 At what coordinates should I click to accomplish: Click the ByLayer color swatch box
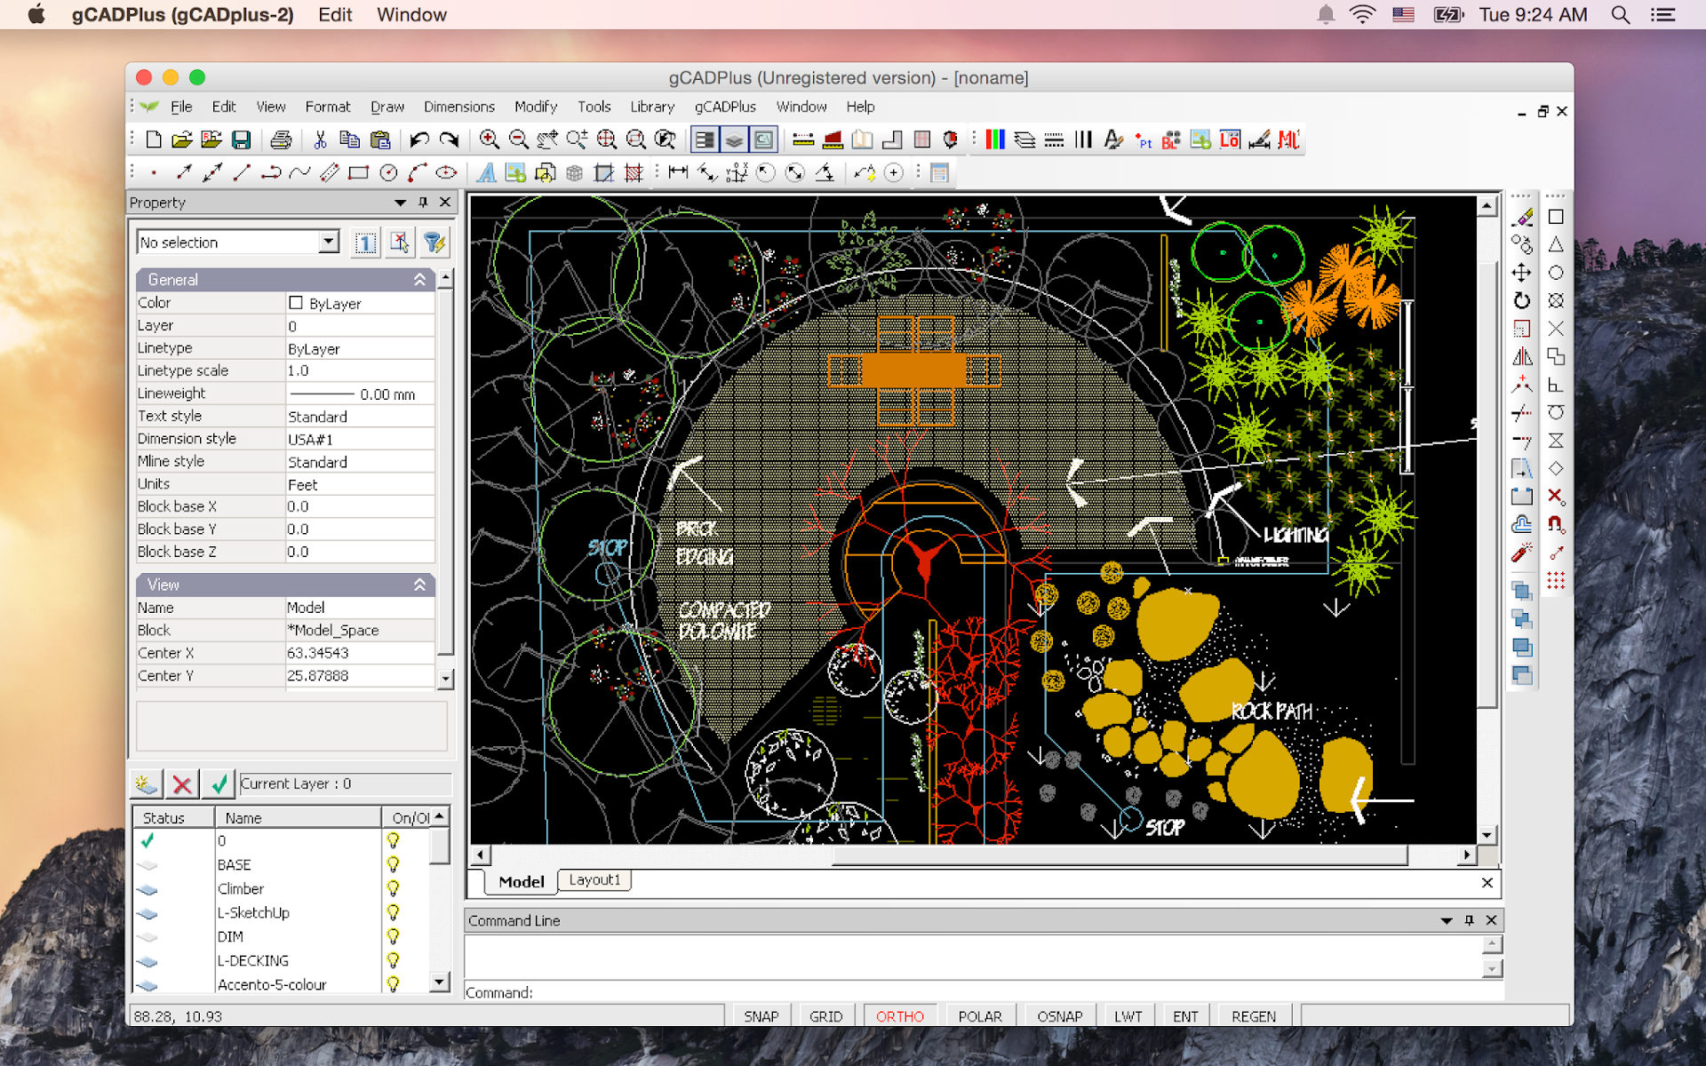pos(296,303)
